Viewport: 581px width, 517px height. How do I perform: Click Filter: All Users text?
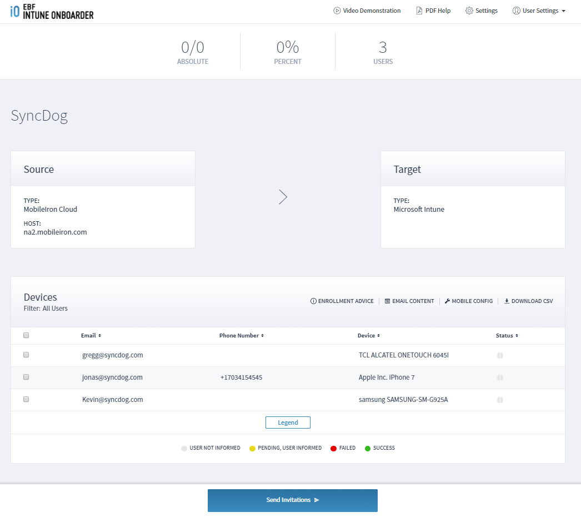[46, 309]
